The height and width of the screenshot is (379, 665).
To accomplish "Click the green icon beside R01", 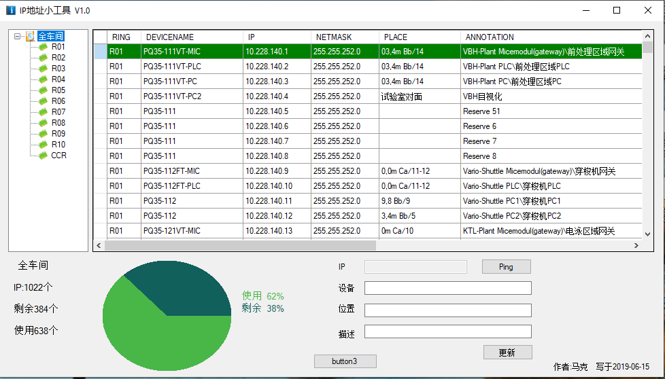I will pos(44,47).
